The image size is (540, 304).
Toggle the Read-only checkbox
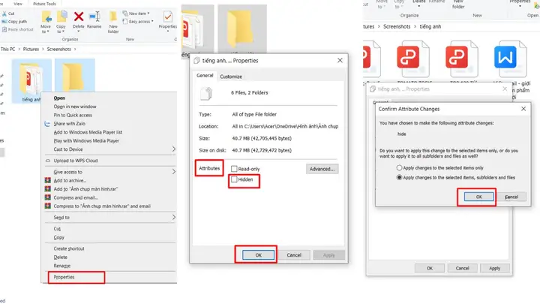[234, 169]
